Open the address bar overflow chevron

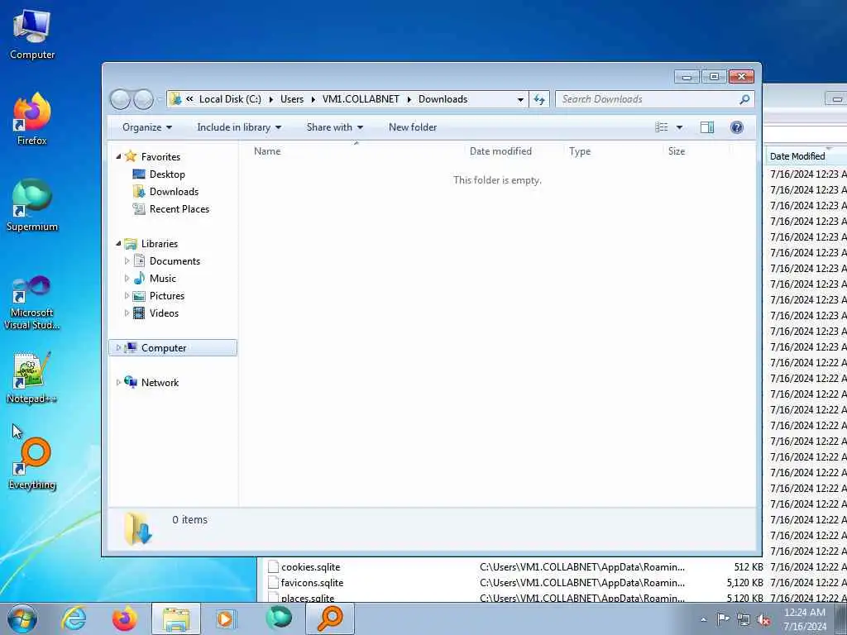189,99
